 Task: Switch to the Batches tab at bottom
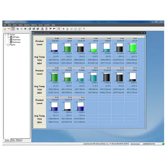(19, 140)
